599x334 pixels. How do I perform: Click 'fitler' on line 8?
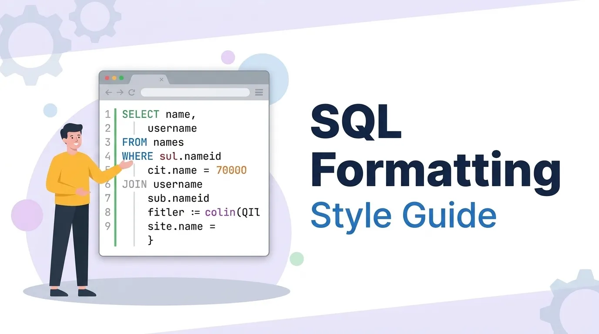click(x=166, y=212)
